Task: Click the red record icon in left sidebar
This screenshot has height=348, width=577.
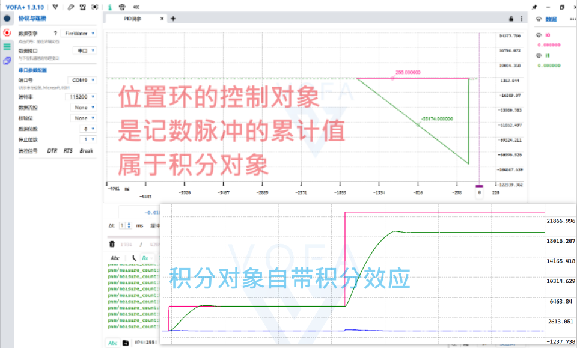Action: click(x=7, y=32)
